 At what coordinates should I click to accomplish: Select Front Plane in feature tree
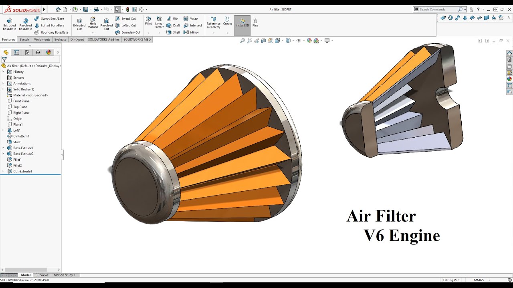point(18,101)
